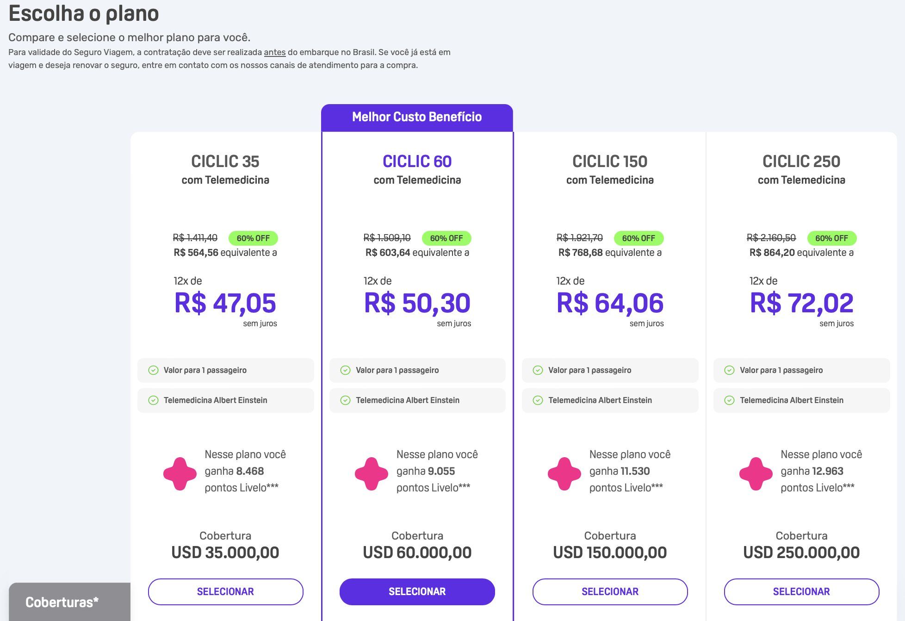The height and width of the screenshot is (621, 905).
Task: Click CICLIC 35 passenger value check icon
Action: coord(153,370)
